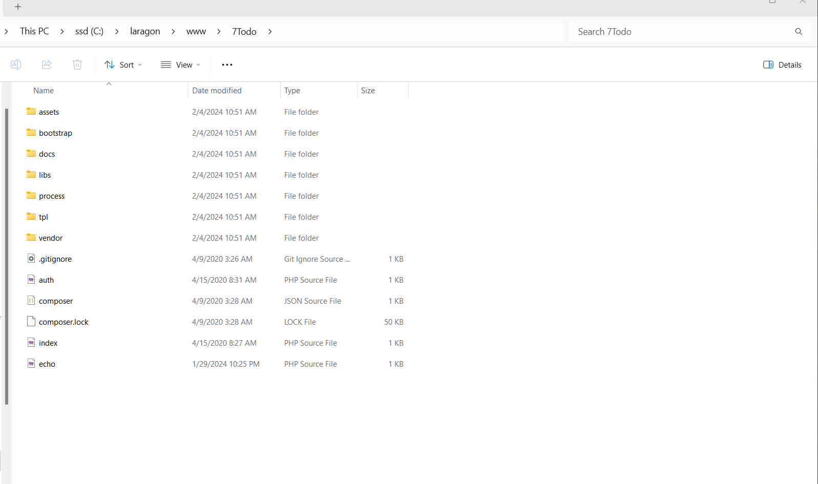Click date 4/15/2020 8:27 AM
The image size is (818, 484).
point(224,343)
